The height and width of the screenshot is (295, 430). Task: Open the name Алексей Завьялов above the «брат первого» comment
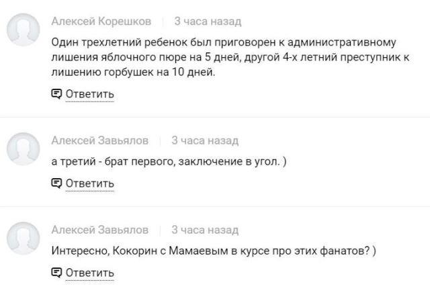(x=100, y=140)
